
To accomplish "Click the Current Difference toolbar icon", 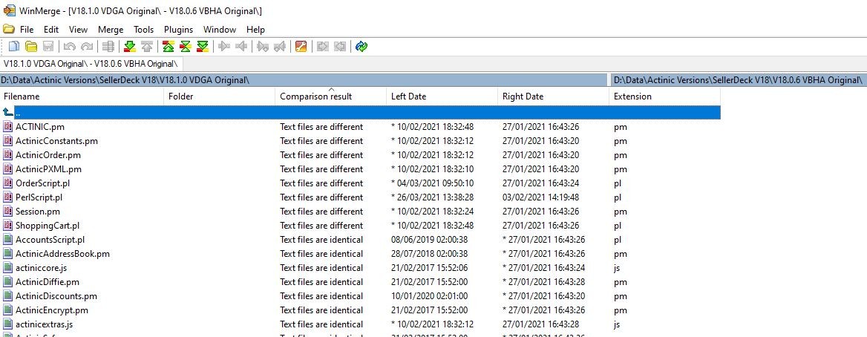I will [186, 47].
